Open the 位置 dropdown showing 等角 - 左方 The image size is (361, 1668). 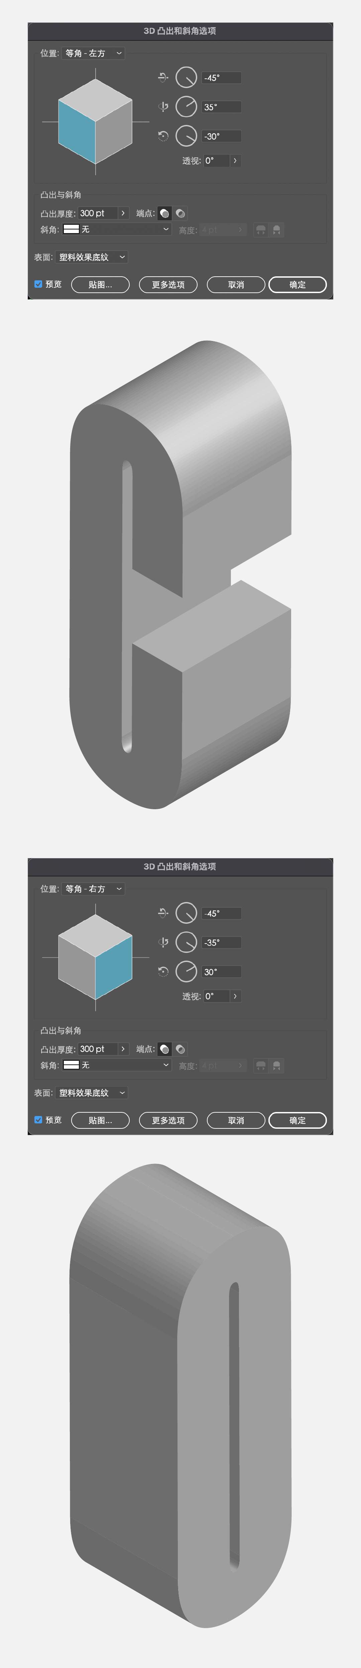93,53
